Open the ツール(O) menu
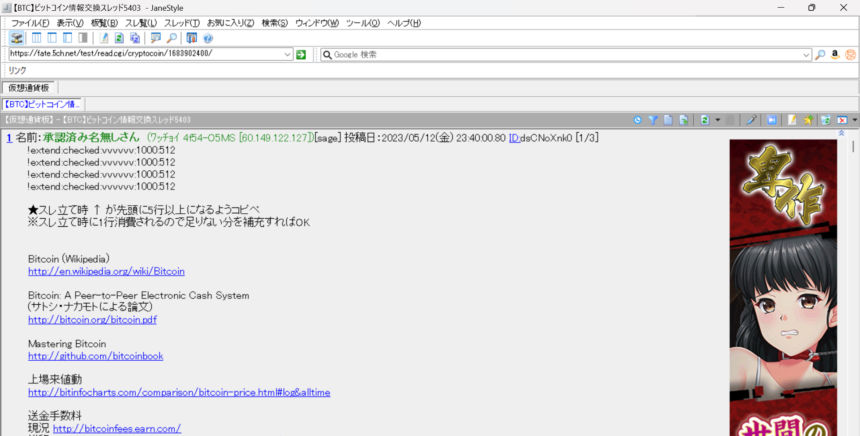The image size is (860, 436). click(x=363, y=23)
